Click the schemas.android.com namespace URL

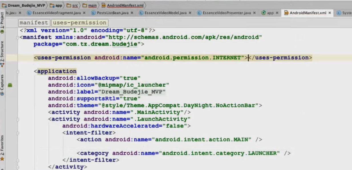[184, 37]
